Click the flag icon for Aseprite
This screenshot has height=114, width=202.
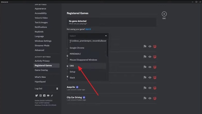click(x=145, y=88)
